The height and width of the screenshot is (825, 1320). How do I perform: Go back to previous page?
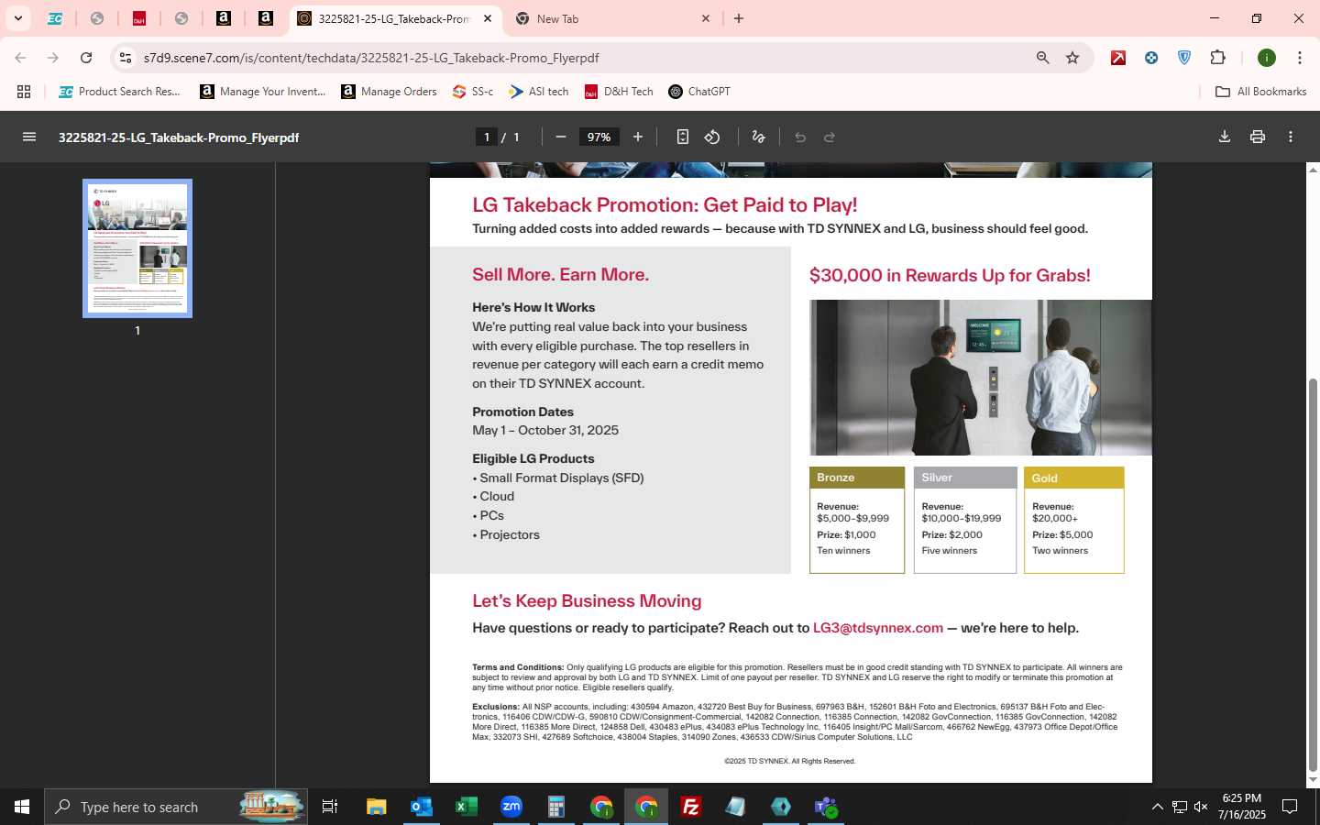[20, 58]
